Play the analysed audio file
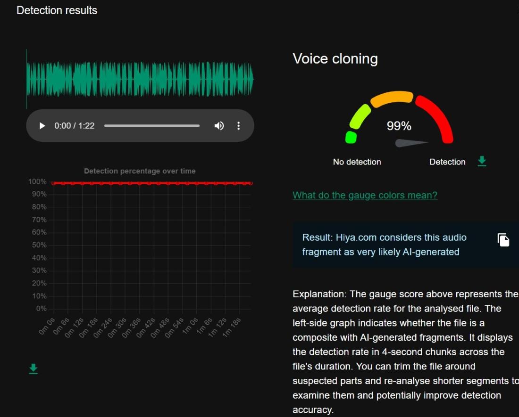This screenshot has width=519, height=417. click(42, 126)
